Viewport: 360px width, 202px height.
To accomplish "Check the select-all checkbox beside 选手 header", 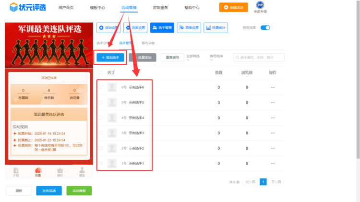I will [100, 72].
